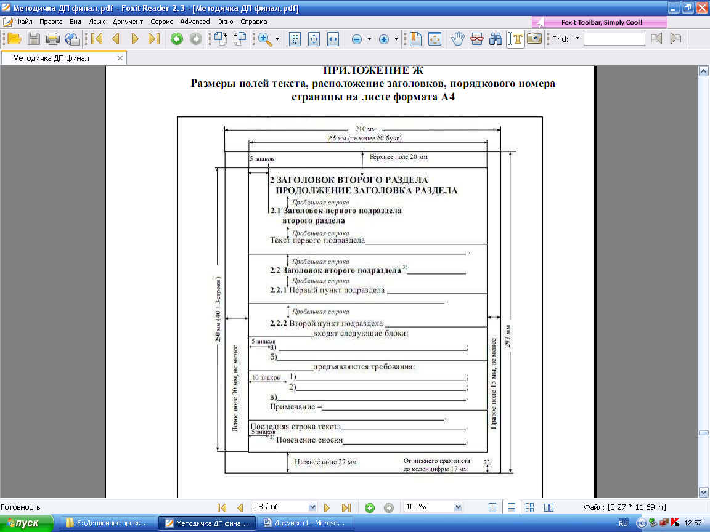Open the 100% zoom level dropdown
This screenshot has height=532, width=710.
458,507
